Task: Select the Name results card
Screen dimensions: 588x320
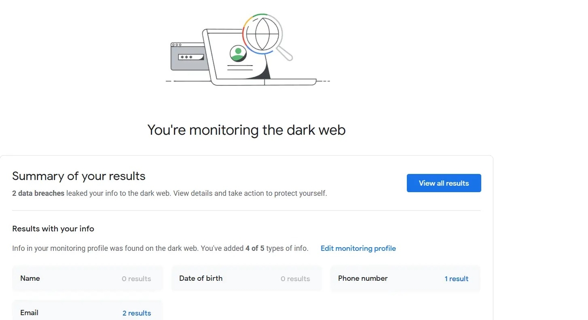Action: coord(87,278)
